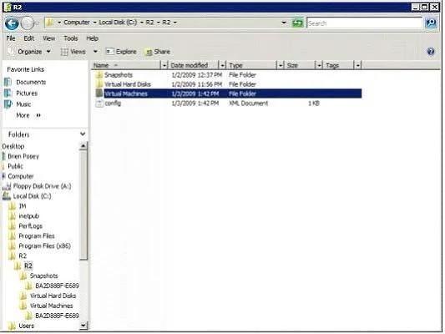This screenshot has width=445, height=334.
Task: Click the Share toolbar button
Action: click(158, 52)
